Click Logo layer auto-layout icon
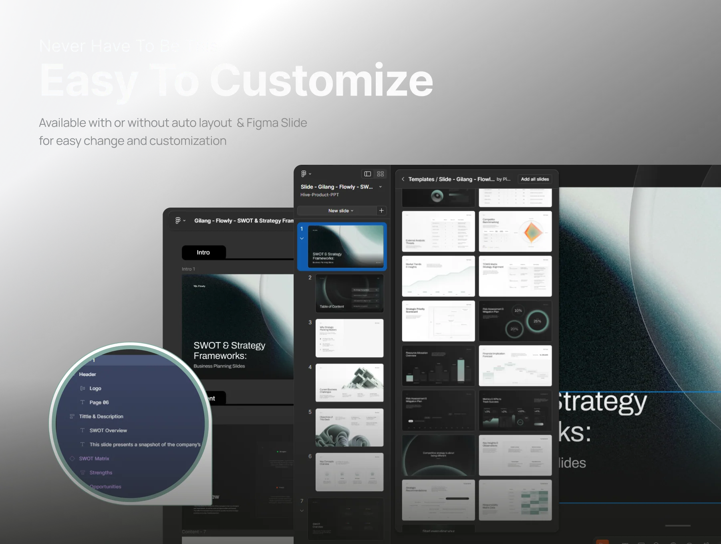Image resolution: width=721 pixels, height=544 pixels. (83, 388)
